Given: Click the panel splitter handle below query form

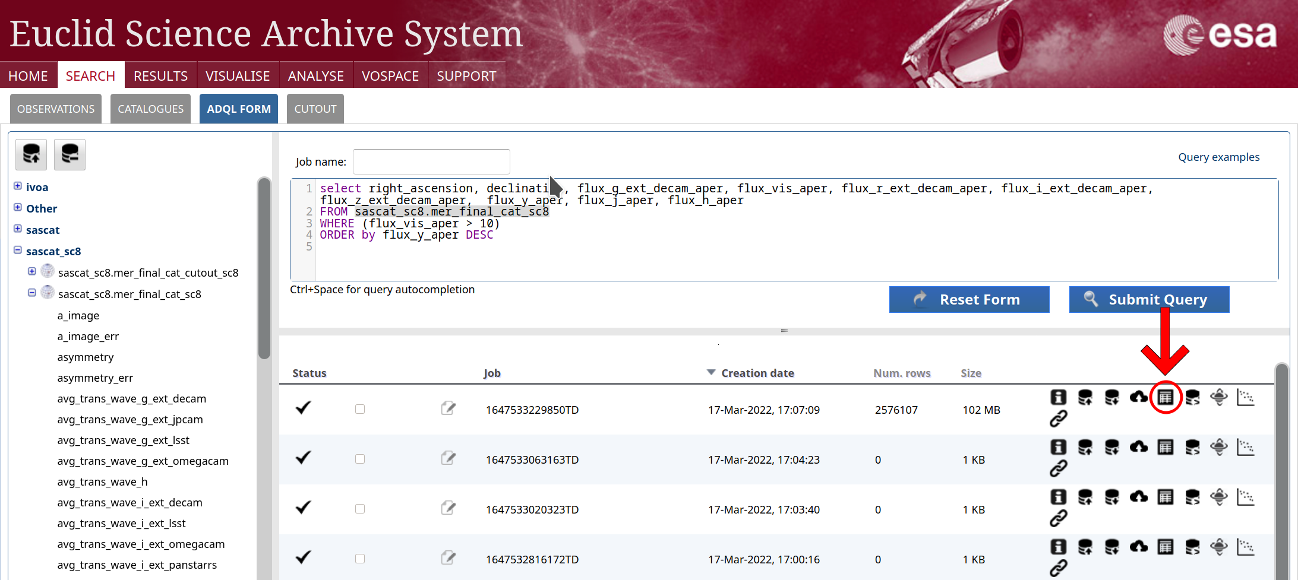Looking at the screenshot, I should 784,331.
